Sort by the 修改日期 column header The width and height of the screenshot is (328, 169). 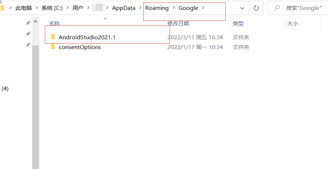(178, 23)
